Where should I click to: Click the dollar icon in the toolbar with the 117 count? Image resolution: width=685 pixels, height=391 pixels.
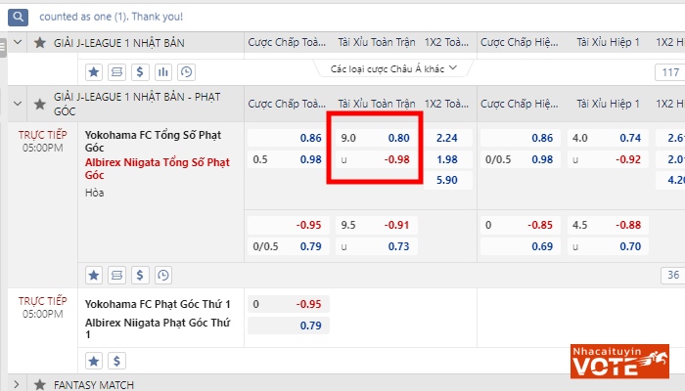click(140, 72)
